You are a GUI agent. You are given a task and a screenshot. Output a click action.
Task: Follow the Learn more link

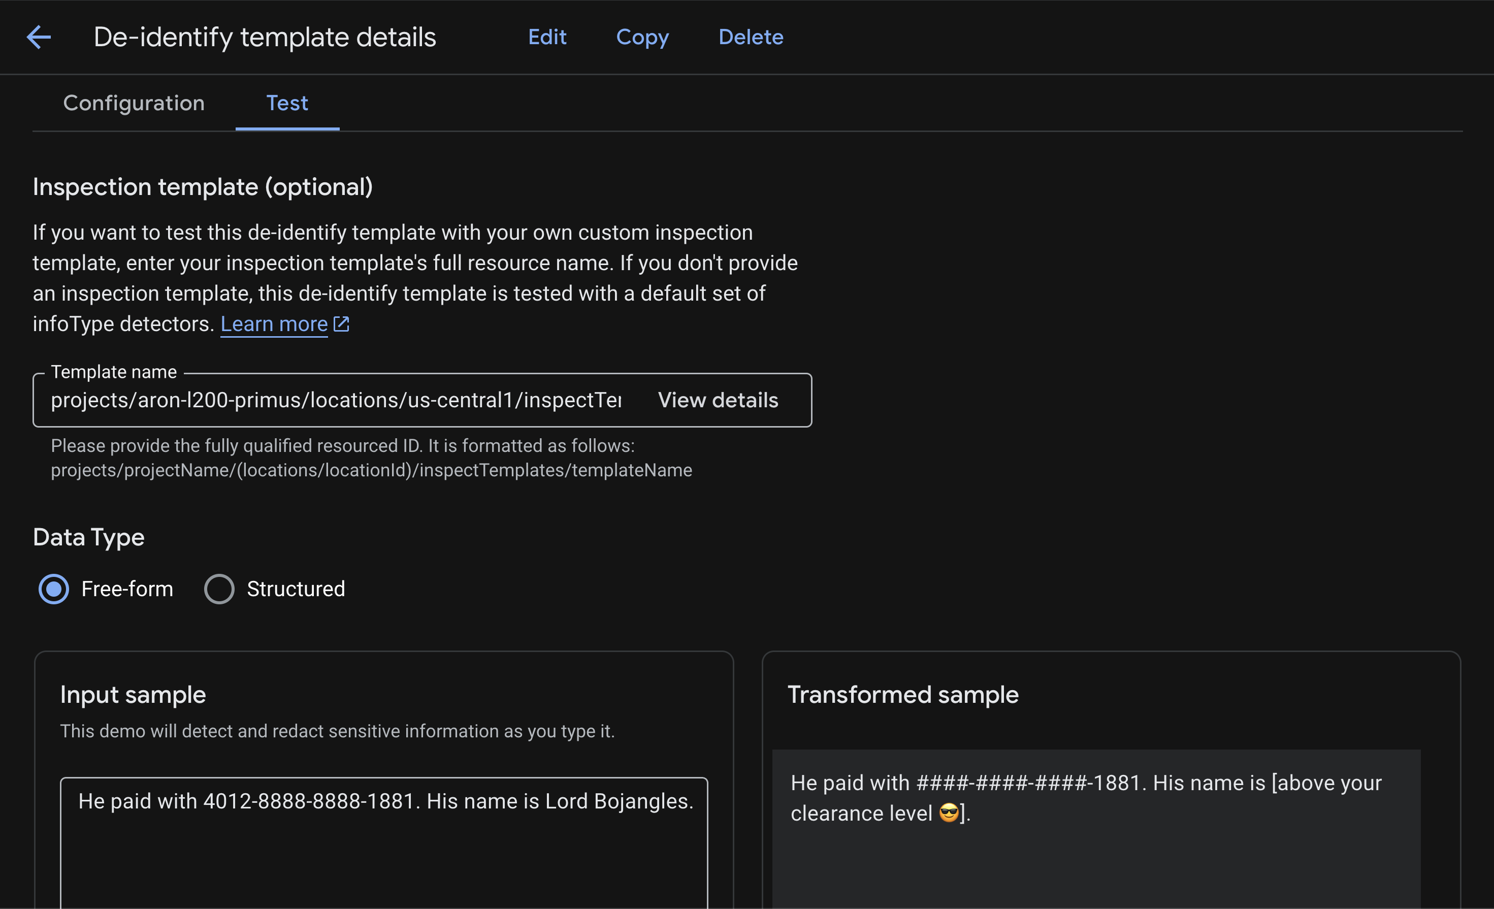point(274,324)
